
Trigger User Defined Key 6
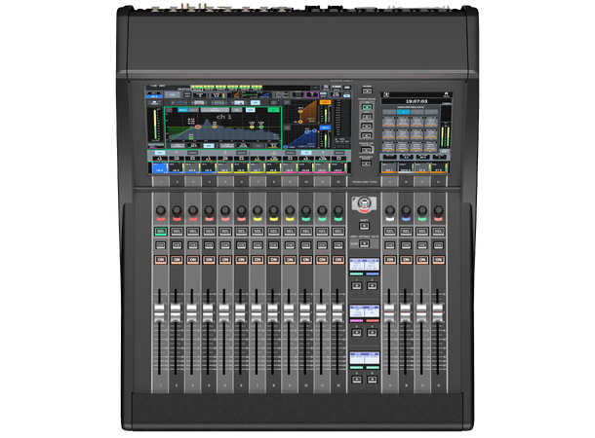coord(372,380)
